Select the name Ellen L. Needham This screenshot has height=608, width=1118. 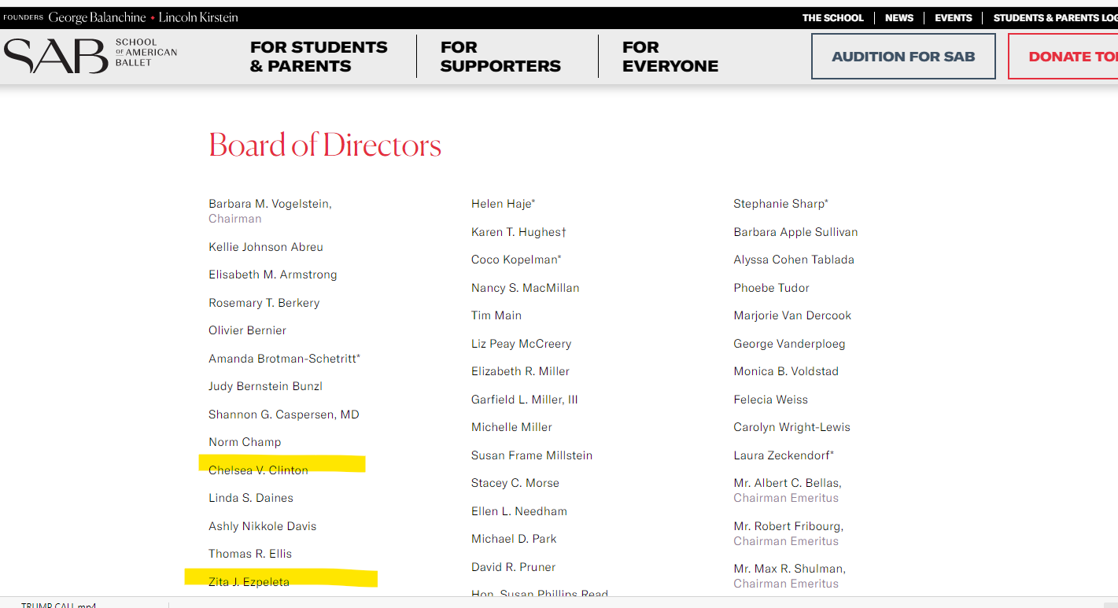[x=519, y=511]
